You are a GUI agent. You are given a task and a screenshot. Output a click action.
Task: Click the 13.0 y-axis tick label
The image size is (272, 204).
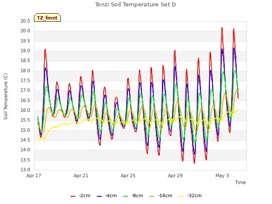(25, 170)
